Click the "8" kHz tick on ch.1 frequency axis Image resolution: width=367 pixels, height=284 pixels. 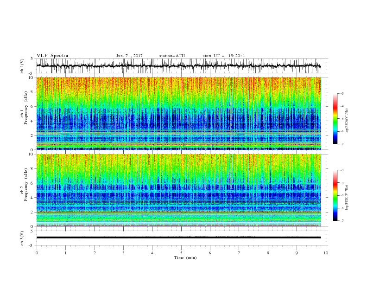32,92
